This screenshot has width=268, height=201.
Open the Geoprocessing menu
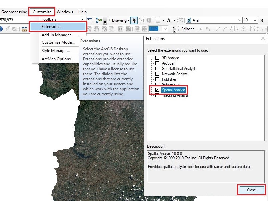pyautogui.click(x=14, y=12)
